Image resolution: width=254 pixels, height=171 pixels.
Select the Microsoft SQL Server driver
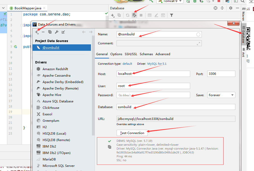click(58, 166)
